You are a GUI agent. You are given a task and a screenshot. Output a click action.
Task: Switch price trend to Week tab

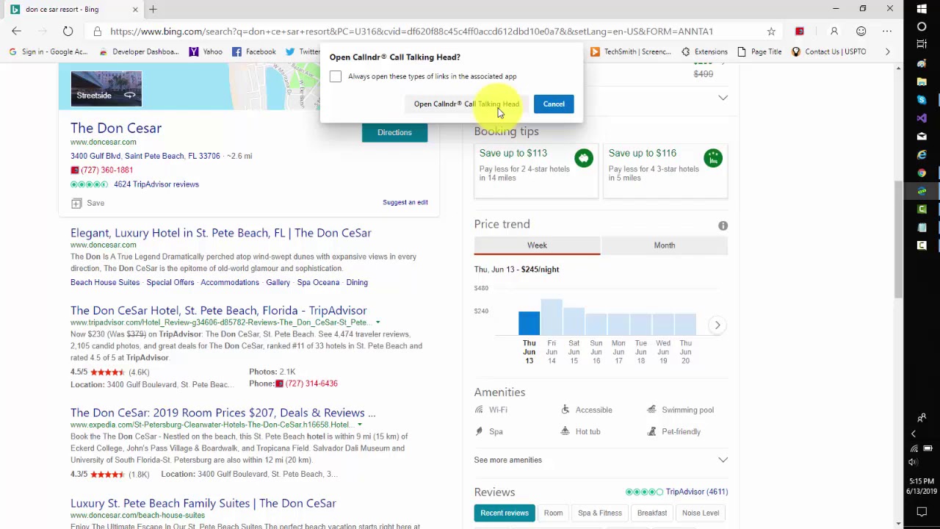tap(537, 245)
